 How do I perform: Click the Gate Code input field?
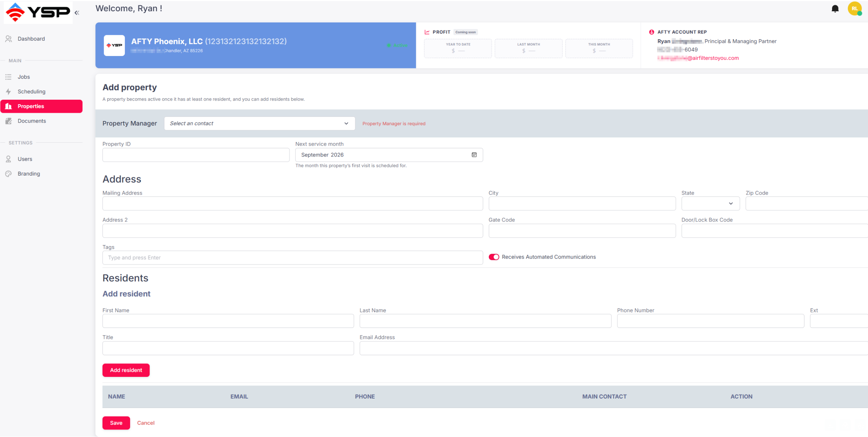point(582,231)
